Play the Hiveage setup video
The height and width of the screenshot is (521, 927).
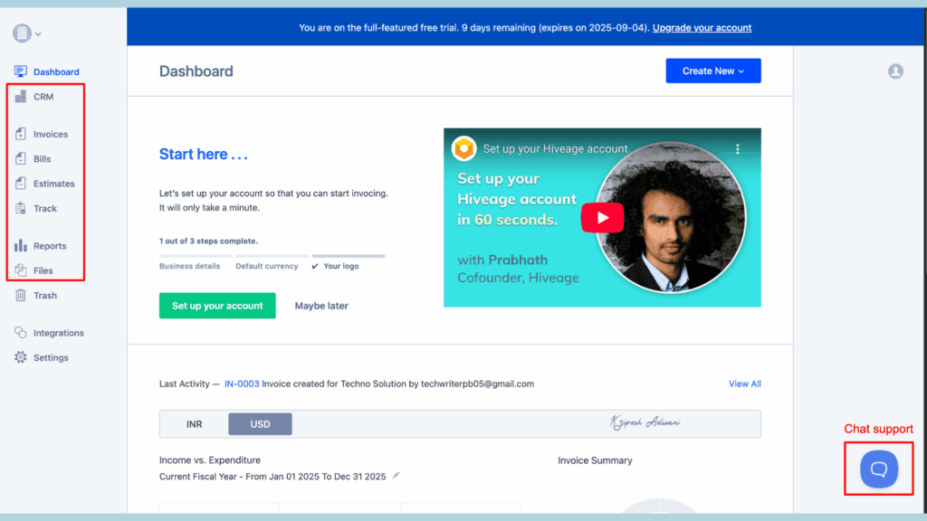click(x=602, y=217)
